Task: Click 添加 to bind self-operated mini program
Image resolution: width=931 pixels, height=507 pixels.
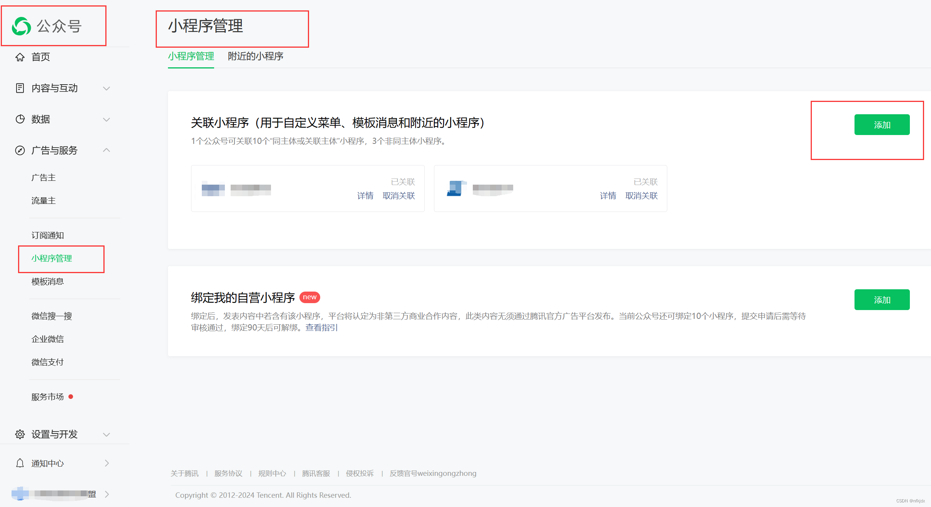Action: pos(882,299)
